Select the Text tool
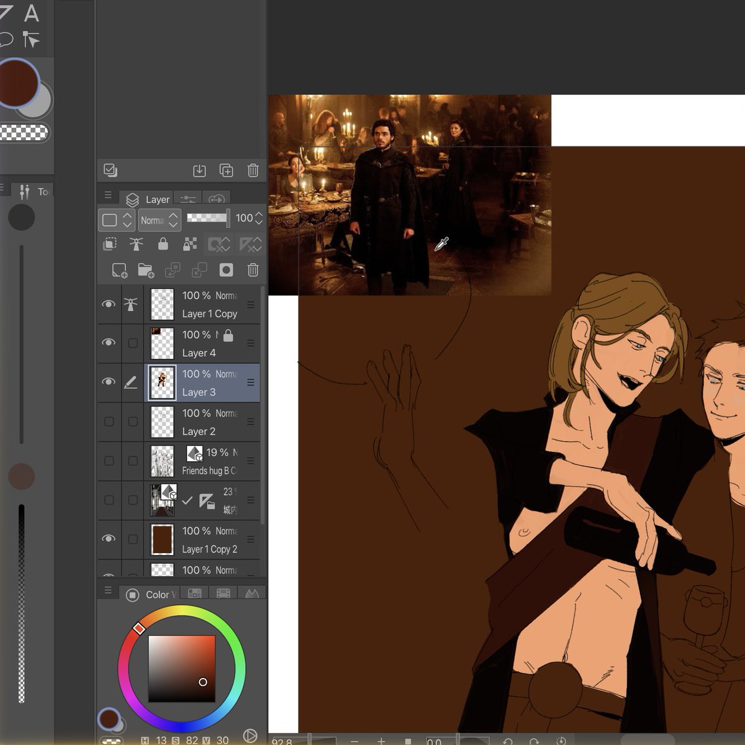This screenshot has width=745, height=745. point(31,12)
